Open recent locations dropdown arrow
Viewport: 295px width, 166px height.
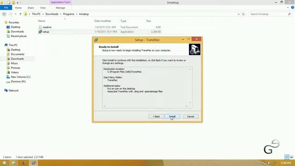click(x=16, y=14)
